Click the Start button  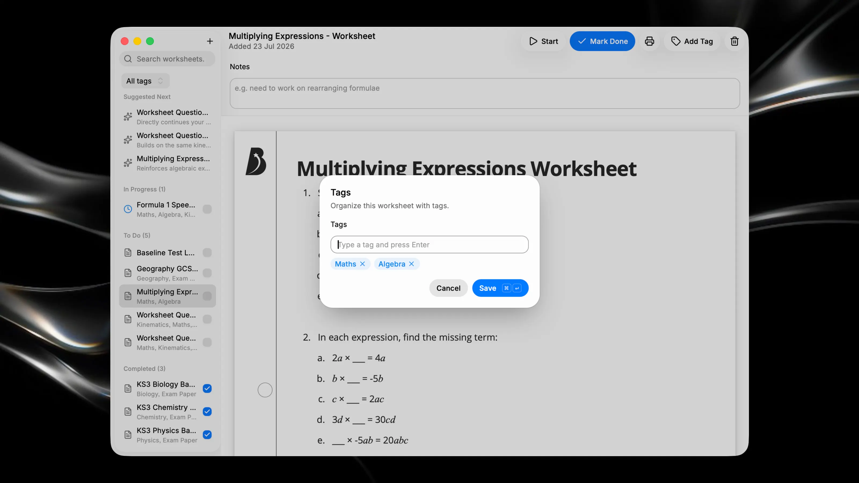click(x=544, y=41)
